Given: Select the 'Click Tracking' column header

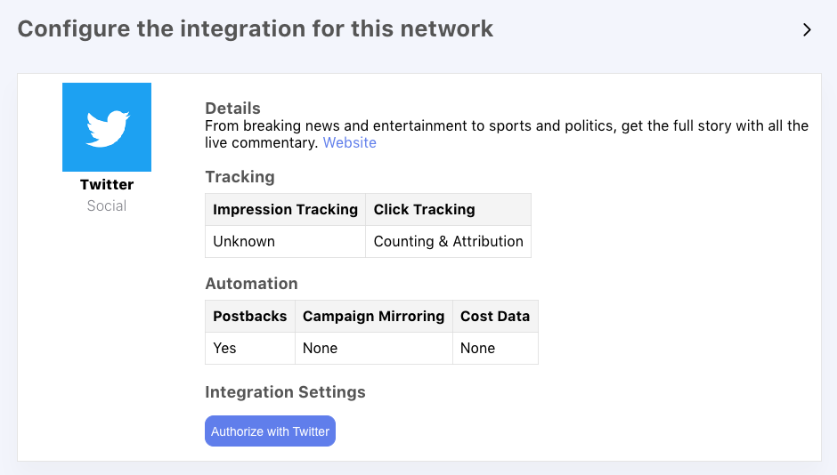Looking at the screenshot, I should click(x=449, y=210).
